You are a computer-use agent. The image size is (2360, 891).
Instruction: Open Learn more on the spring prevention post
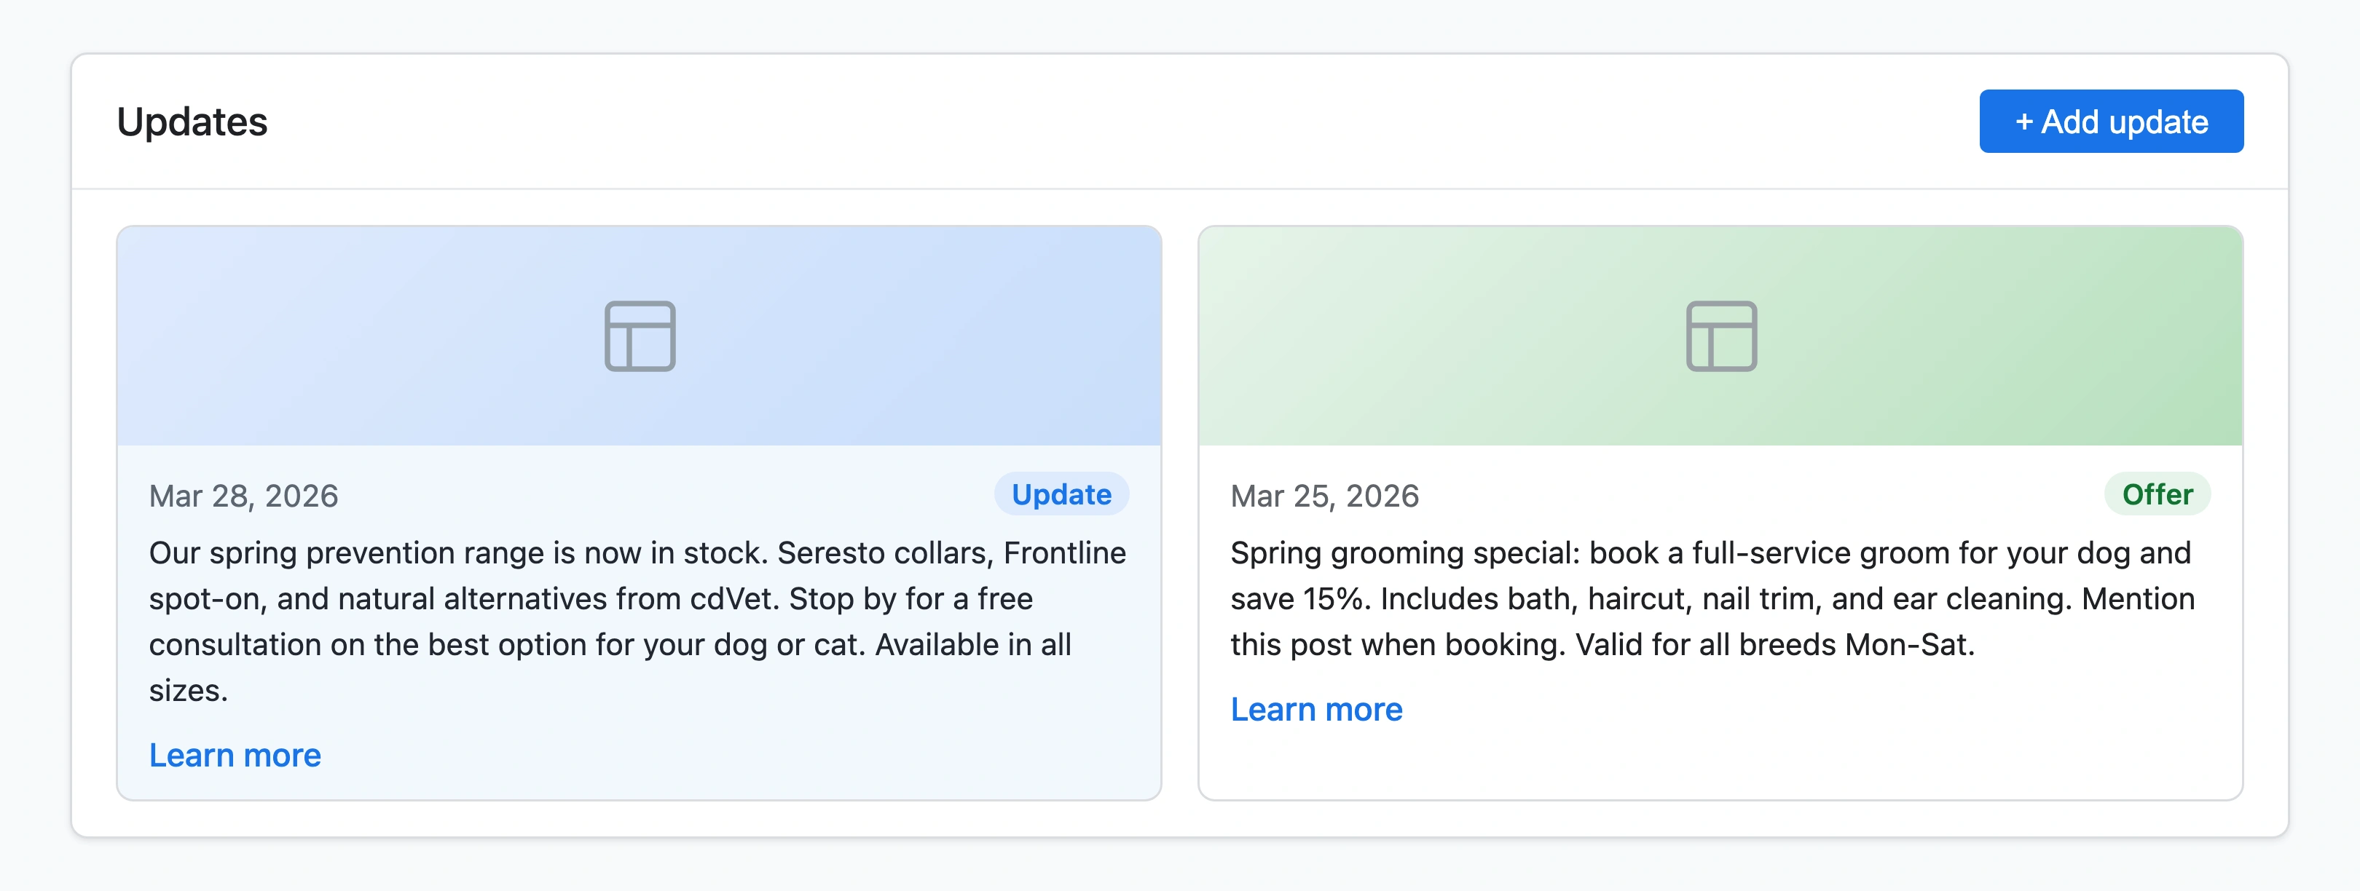tap(235, 756)
